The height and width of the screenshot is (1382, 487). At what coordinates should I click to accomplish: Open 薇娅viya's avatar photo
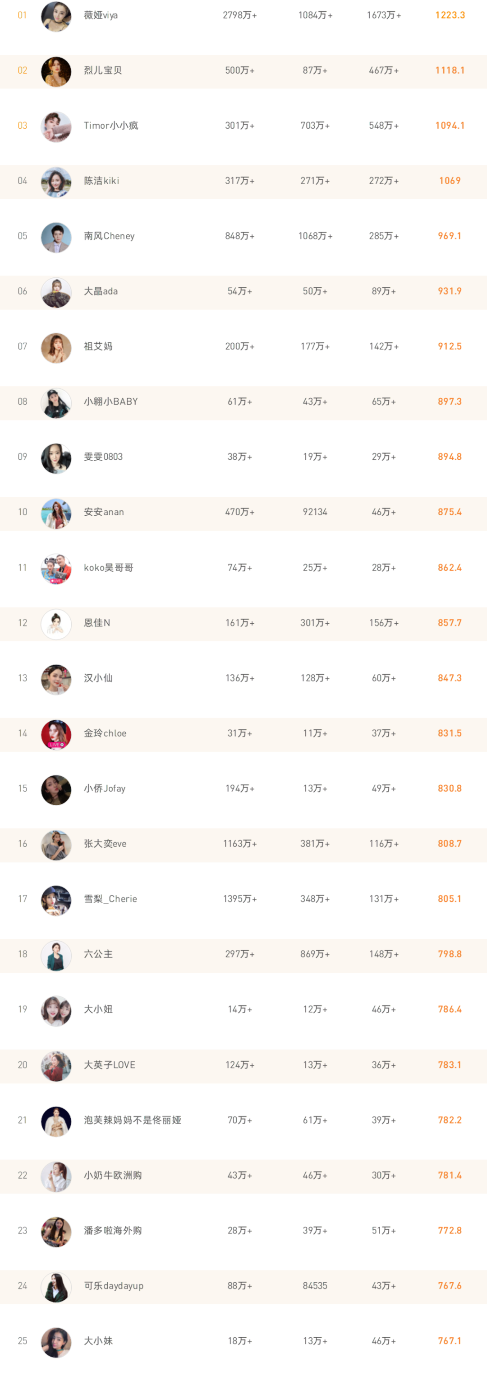tap(56, 16)
